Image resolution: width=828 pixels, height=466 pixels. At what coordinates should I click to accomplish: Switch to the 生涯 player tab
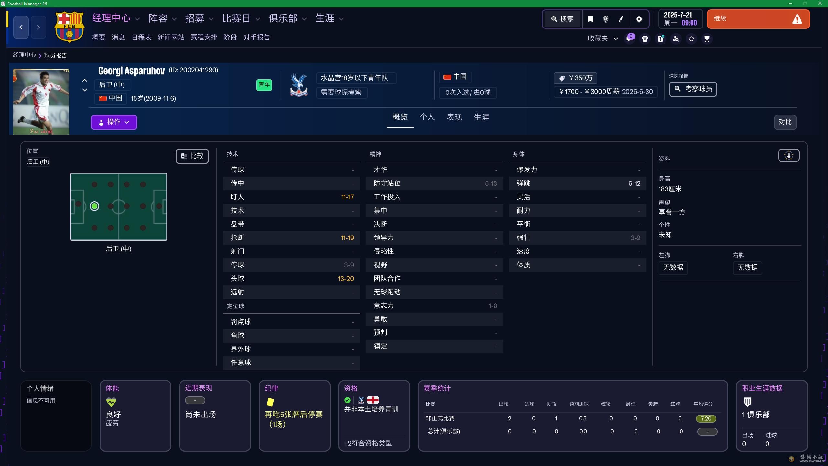pyautogui.click(x=481, y=117)
